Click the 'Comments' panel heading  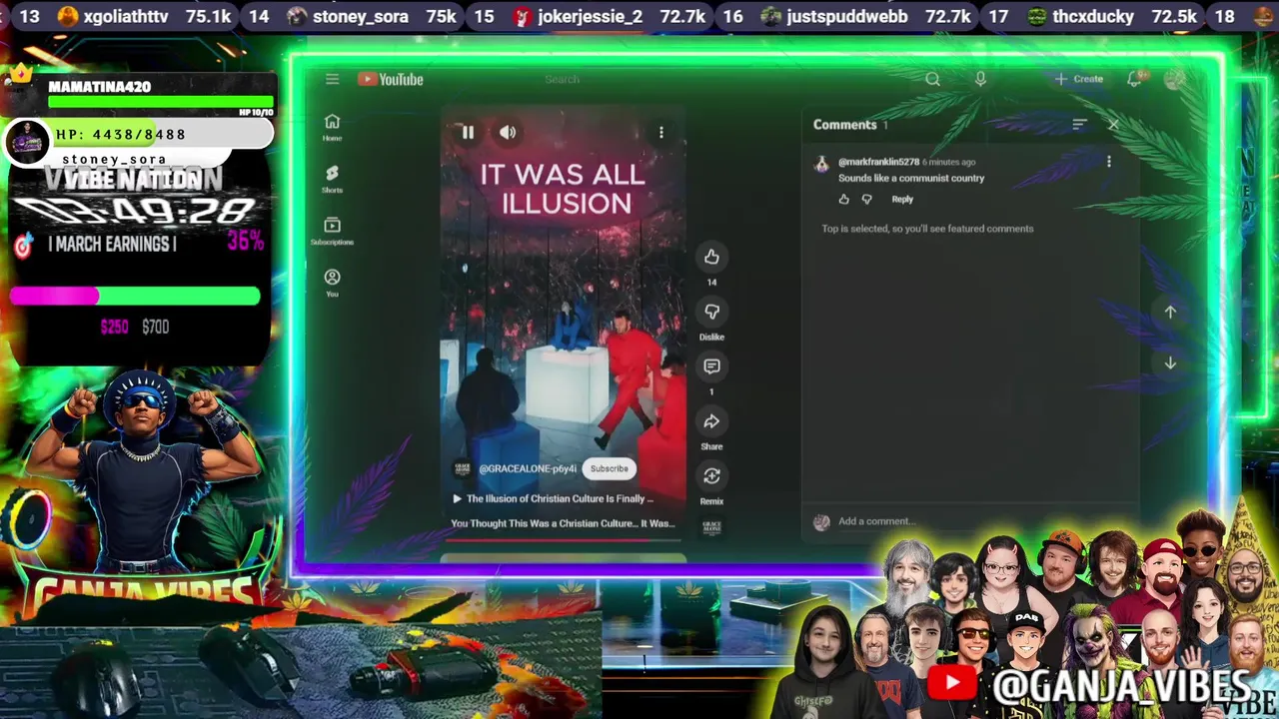[844, 125]
